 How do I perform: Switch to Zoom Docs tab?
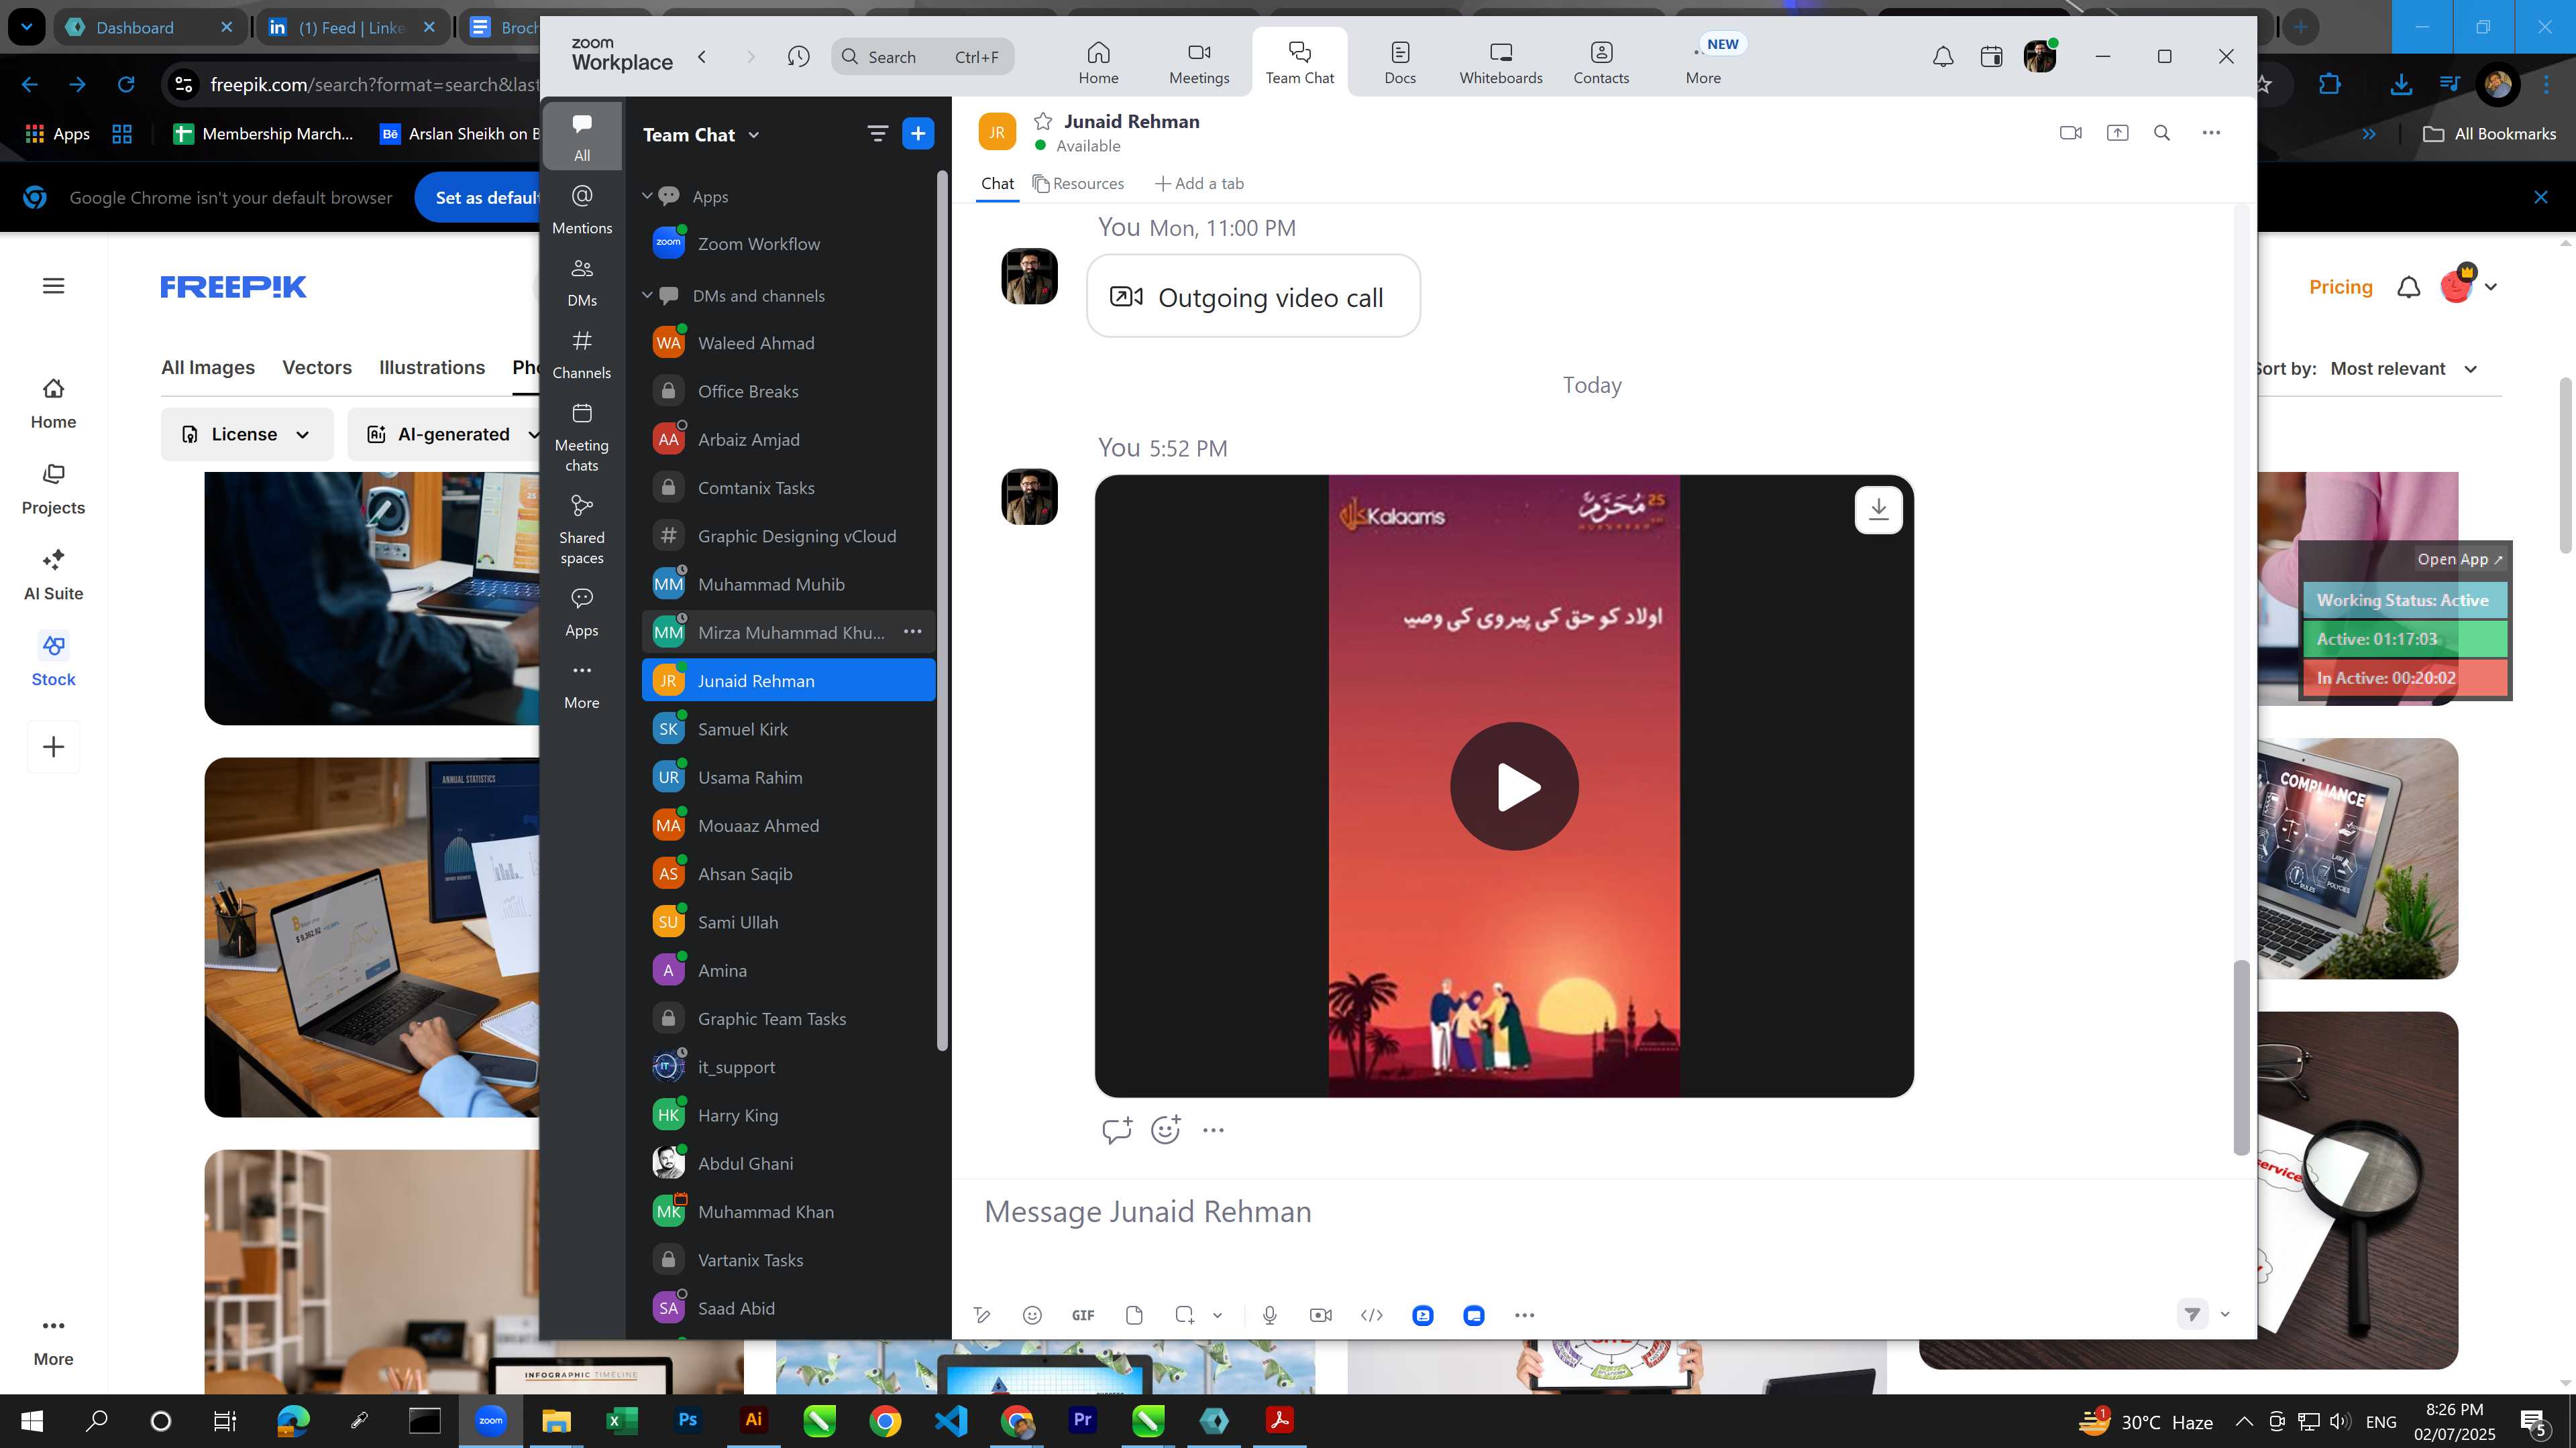click(1400, 61)
